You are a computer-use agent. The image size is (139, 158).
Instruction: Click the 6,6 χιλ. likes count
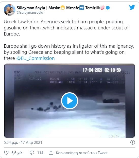tap(17, 153)
